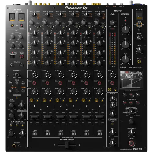
Task: Click USB port A connector
Action: (12, 17)
